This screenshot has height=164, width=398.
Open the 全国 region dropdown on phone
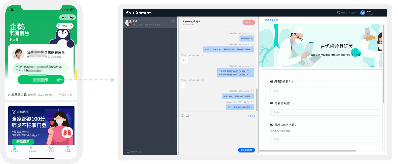(x=65, y=26)
